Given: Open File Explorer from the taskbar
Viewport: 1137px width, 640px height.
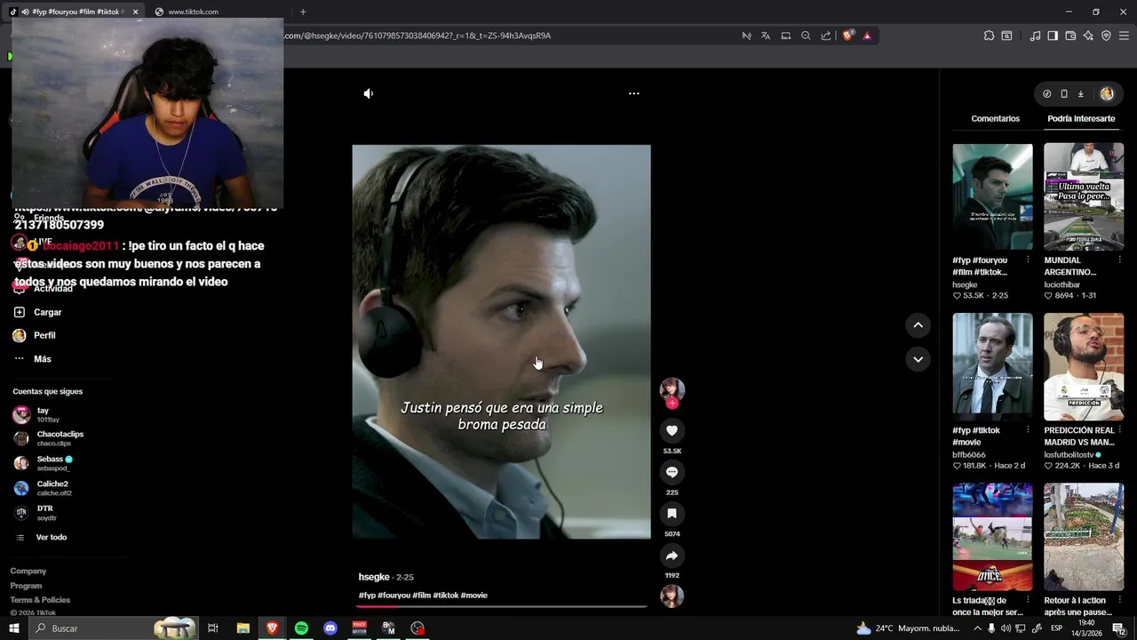Looking at the screenshot, I should [243, 628].
